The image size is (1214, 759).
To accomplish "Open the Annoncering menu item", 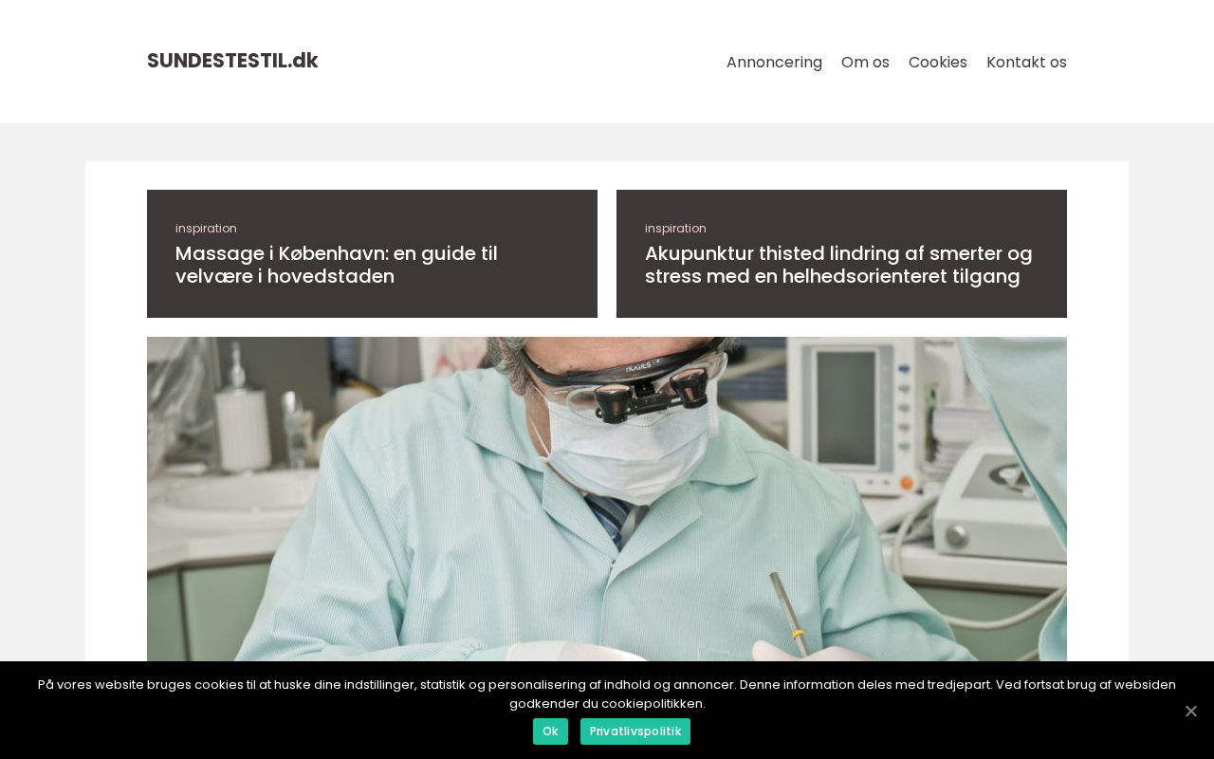I will pos(774,62).
